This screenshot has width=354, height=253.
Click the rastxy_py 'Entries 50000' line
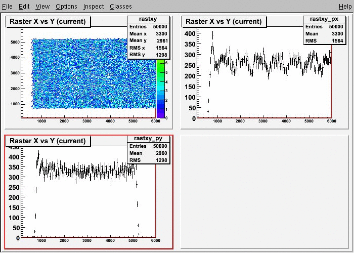148,146
